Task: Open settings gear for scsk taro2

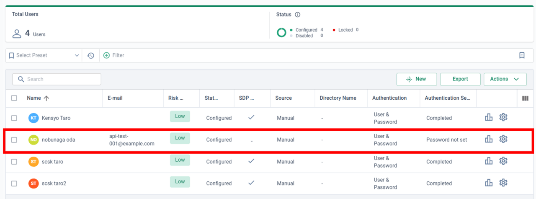Action: coord(503,183)
